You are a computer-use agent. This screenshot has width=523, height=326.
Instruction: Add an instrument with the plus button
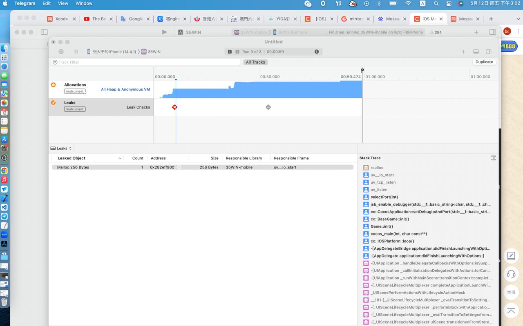[463, 52]
